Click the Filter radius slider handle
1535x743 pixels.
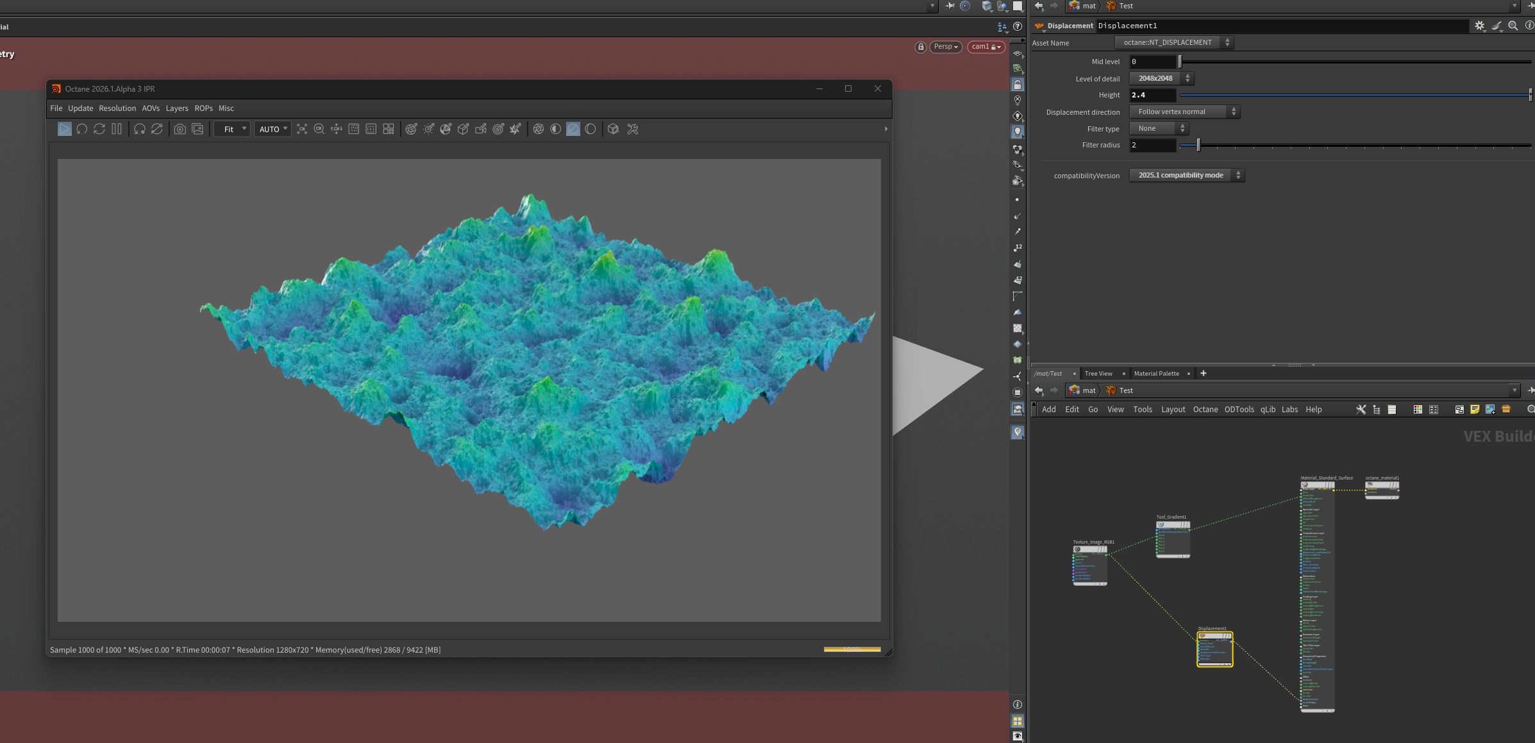click(1198, 146)
